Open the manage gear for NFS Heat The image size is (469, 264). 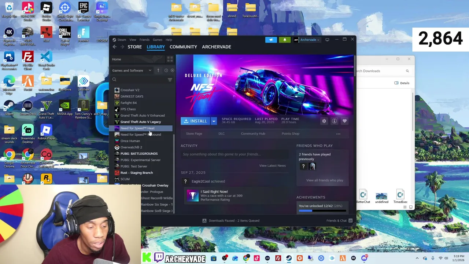[324, 121]
